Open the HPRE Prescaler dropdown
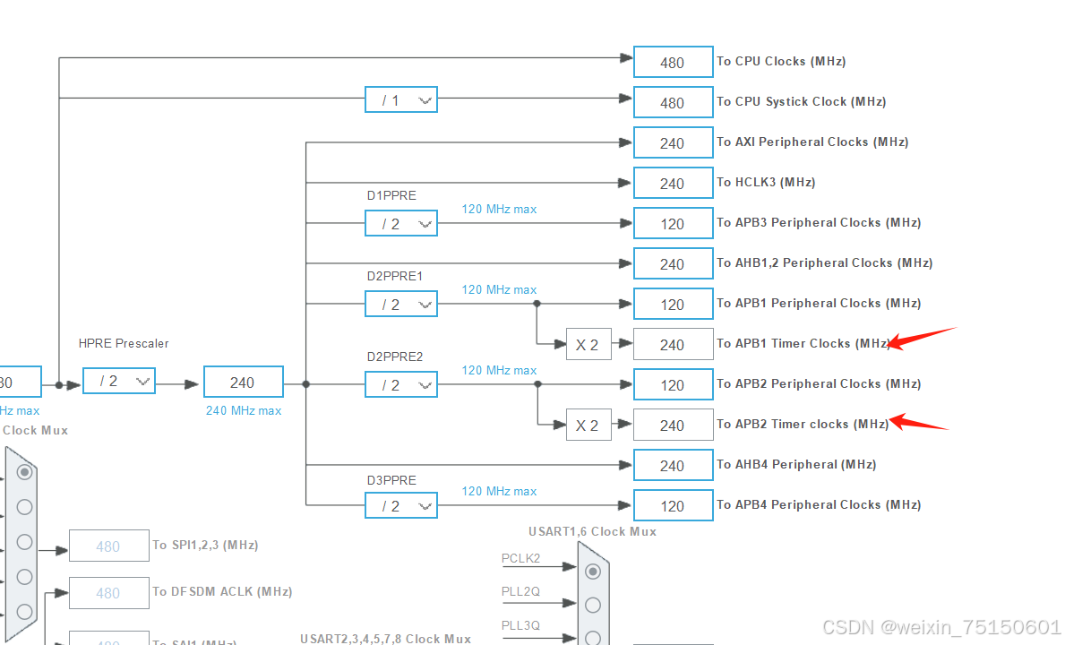Screen dimensions: 1065x645 tap(118, 381)
